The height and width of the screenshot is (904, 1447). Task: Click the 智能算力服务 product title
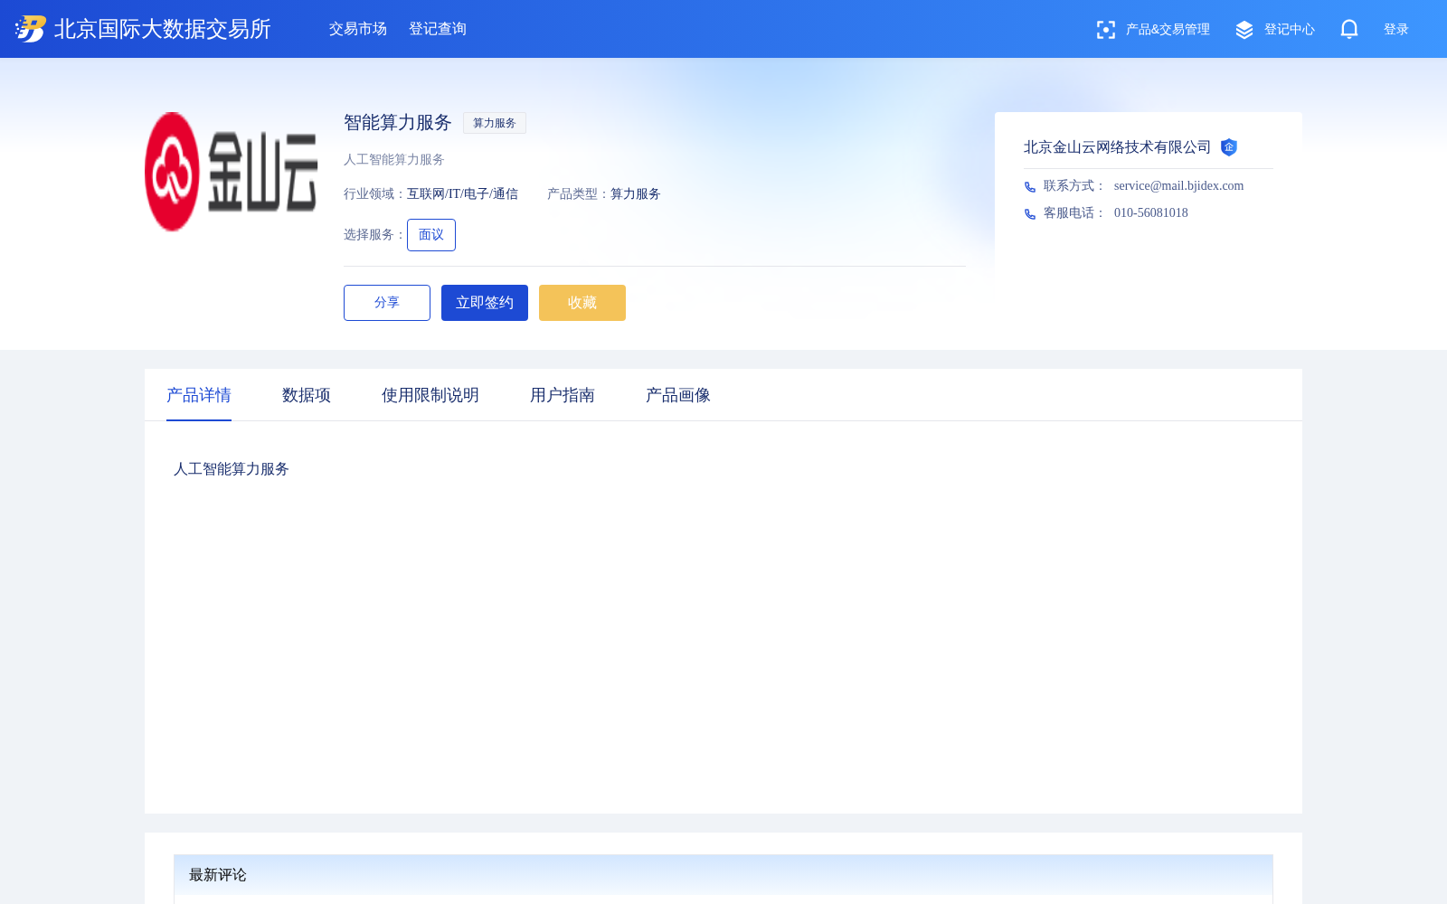[398, 122]
